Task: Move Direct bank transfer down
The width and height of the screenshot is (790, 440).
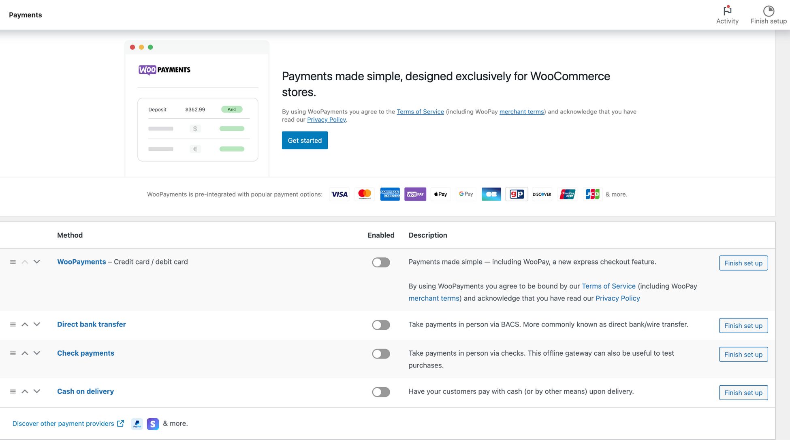Action: 37,324
